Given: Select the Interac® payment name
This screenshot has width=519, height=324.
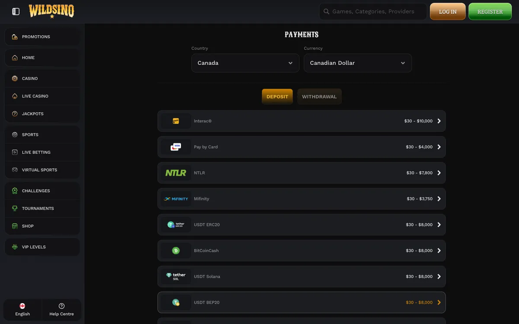Looking at the screenshot, I should tap(203, 121).
